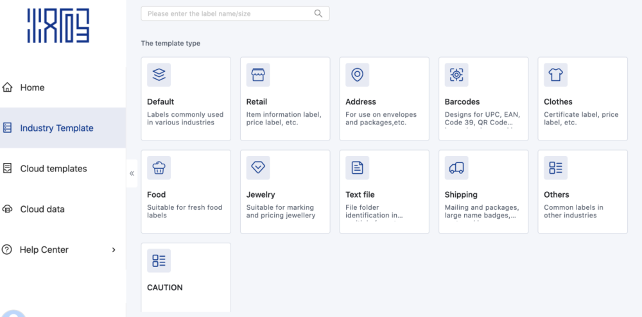Image resolution: width=642 pixels, height=317 pixels.
Task: Click the Food cupcake icon
Action: tap(159, 167)
